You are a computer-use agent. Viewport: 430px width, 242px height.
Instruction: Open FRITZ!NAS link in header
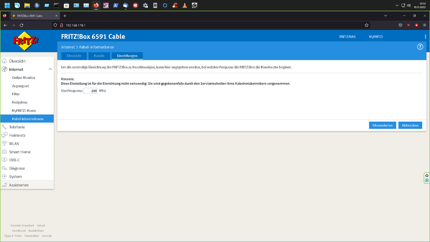[347, 37]
